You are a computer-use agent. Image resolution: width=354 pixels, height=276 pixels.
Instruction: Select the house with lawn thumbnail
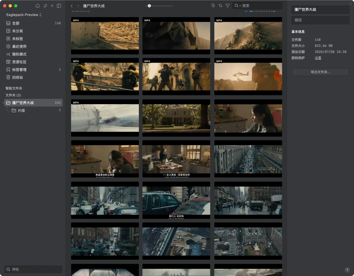pyautogui.click(x=176, y=118)
